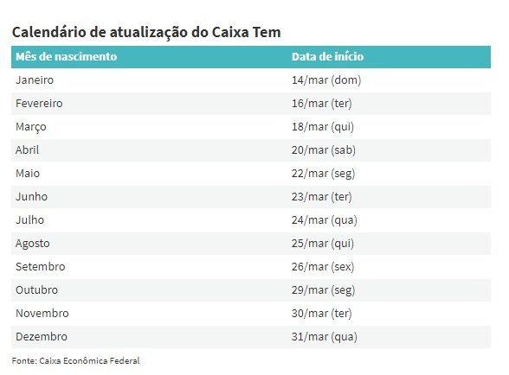Screen dimensions: 509x375
Task: Select the date 20/mar (sab)
Action: tap(324, 150)
